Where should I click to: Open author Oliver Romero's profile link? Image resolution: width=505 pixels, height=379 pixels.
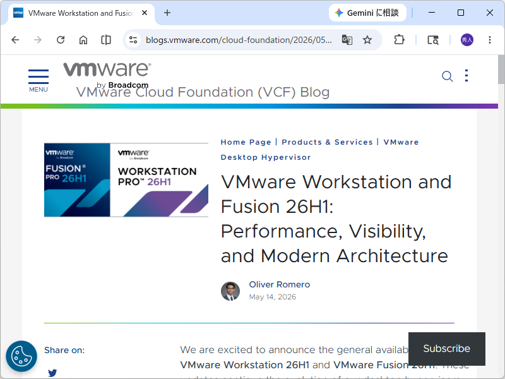coord(280,285)
